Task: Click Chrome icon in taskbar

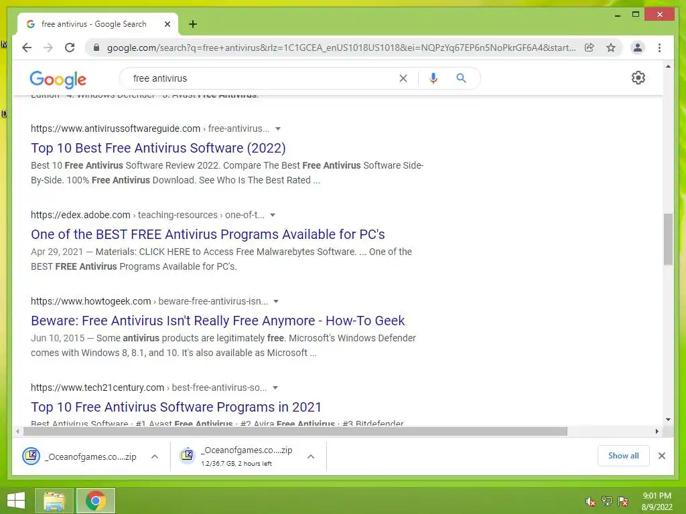Action: point(96,501)
